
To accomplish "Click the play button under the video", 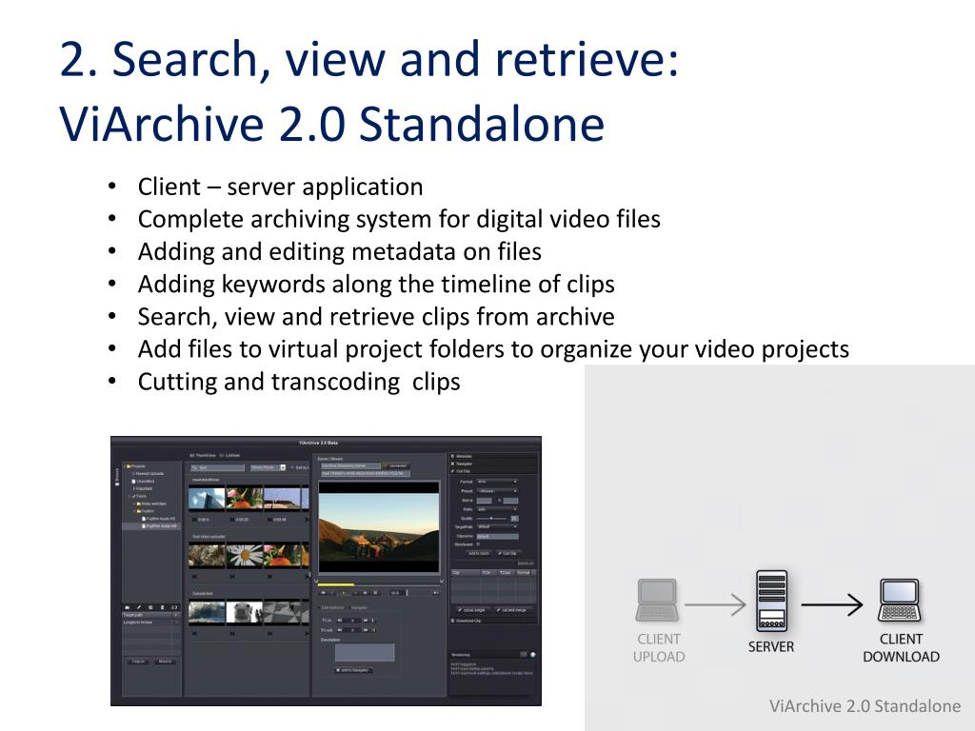I will (x=343, y=593).
